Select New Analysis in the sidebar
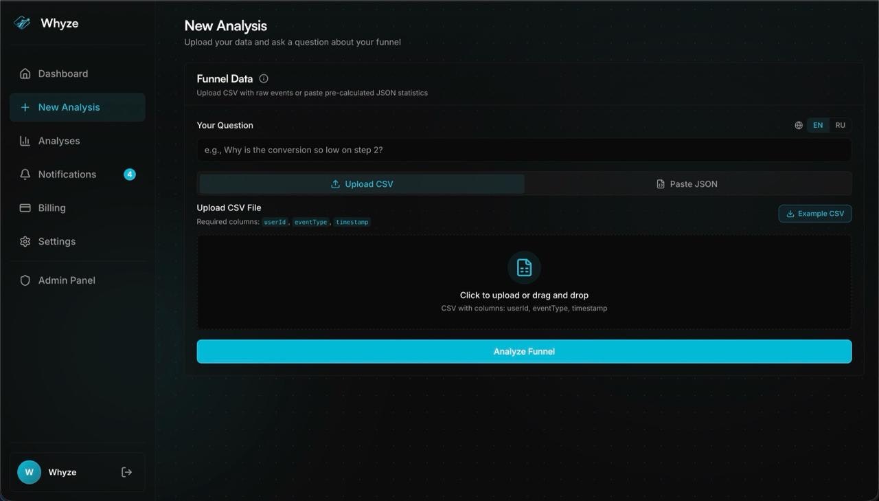Image resolution: width=879 pixels, height=501 pixels. (69, 107)
